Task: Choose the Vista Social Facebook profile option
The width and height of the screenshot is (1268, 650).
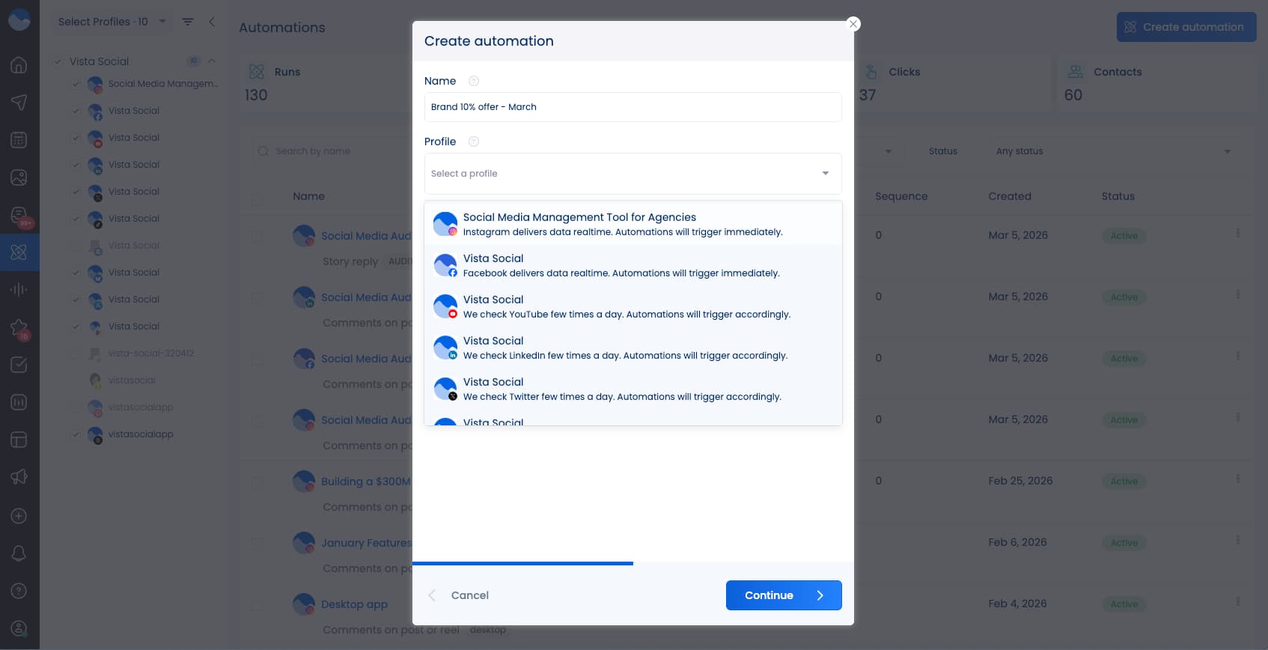Action: [633, 265]
